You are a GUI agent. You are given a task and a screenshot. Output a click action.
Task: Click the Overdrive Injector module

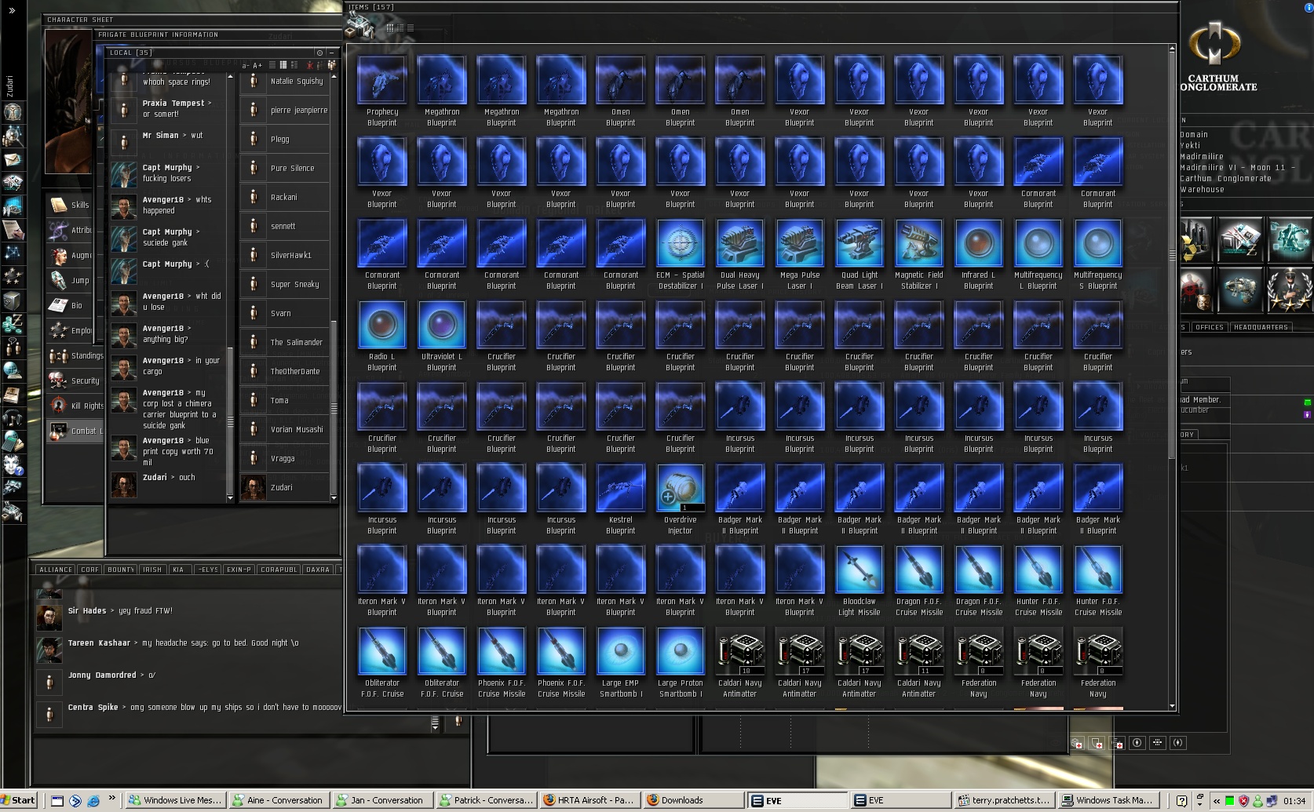coord(681,499)
